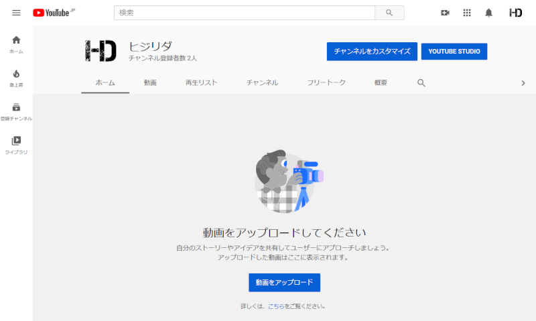Open the account avatar menu

point(515,13)
